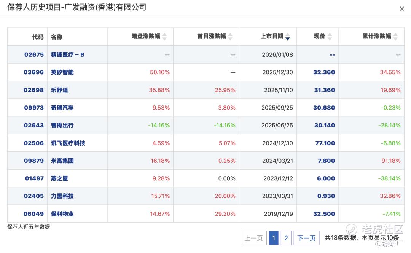This screenshot has width=411, height=253.
Task: Open stock code 02405
Action: [34, 196]
